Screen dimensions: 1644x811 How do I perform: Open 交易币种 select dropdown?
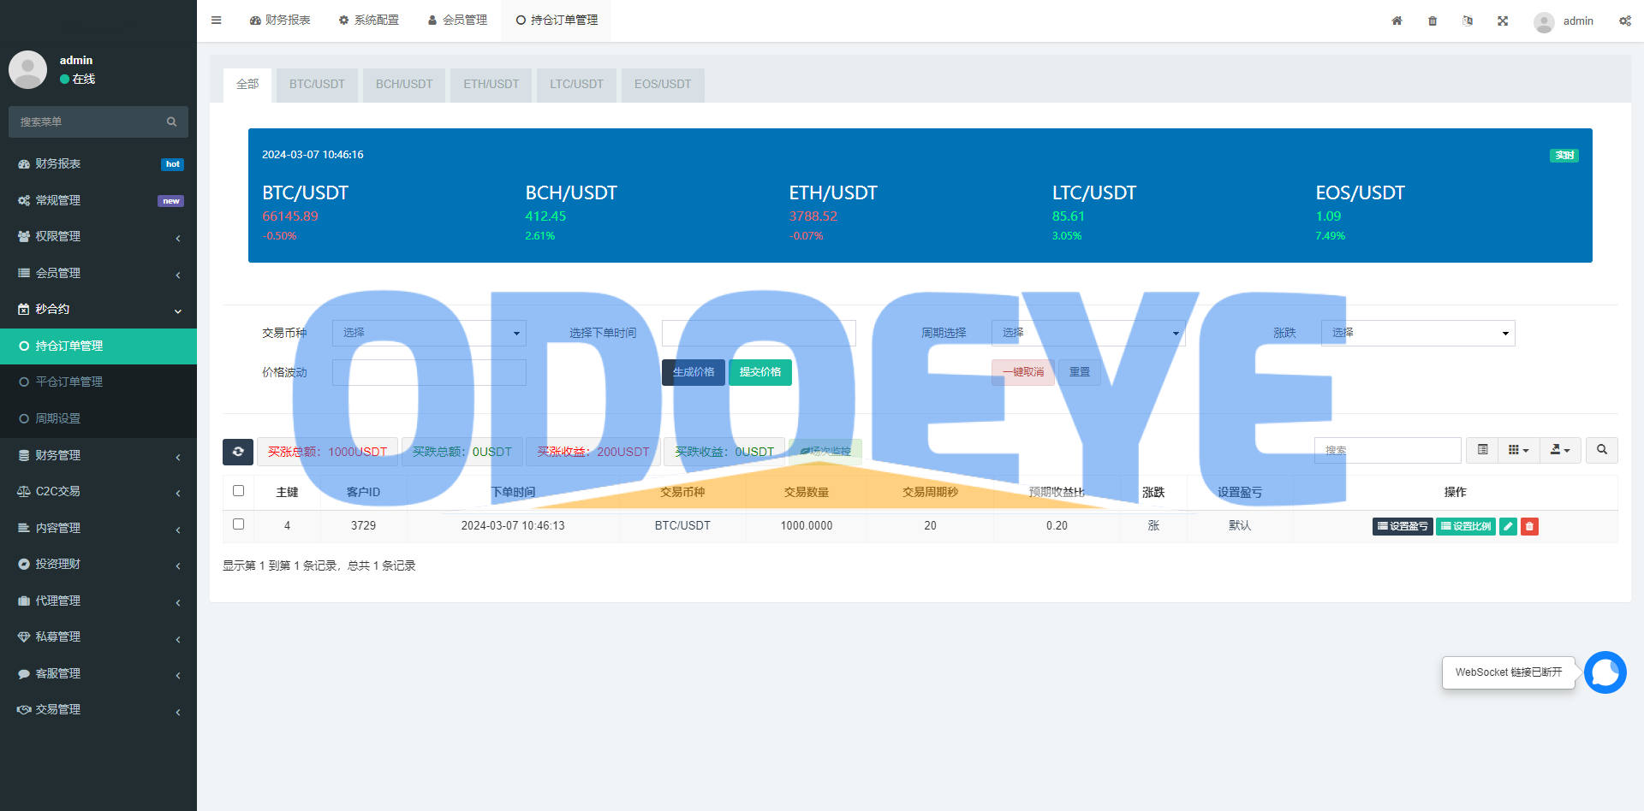(x=429, y=333)
